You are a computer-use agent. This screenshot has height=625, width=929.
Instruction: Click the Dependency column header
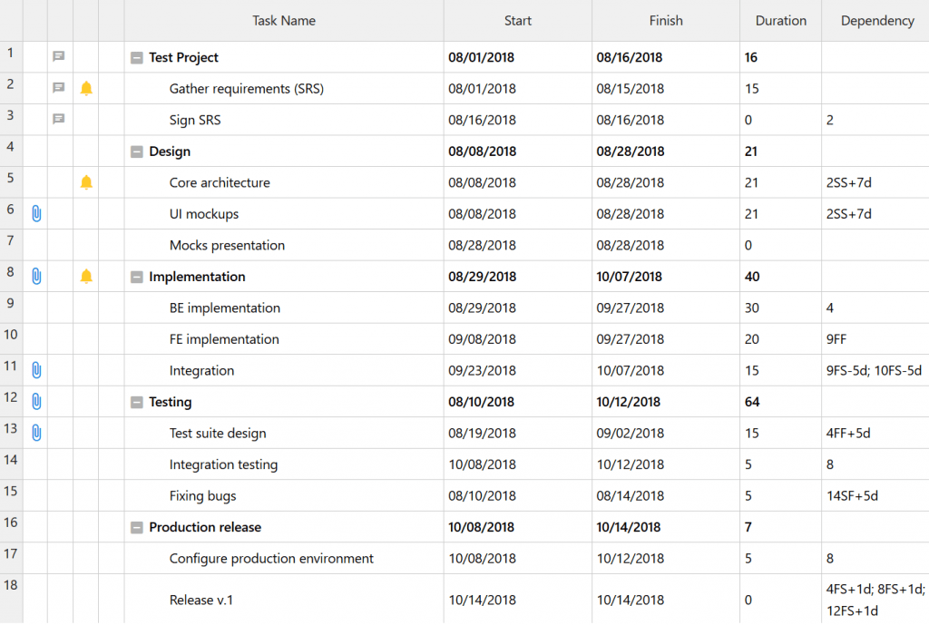click(x=876, y=21)
